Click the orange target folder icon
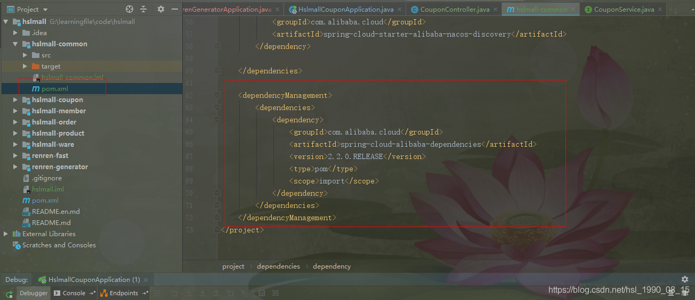Viewport: 695px width, 300px height. [x=36, y=66]
